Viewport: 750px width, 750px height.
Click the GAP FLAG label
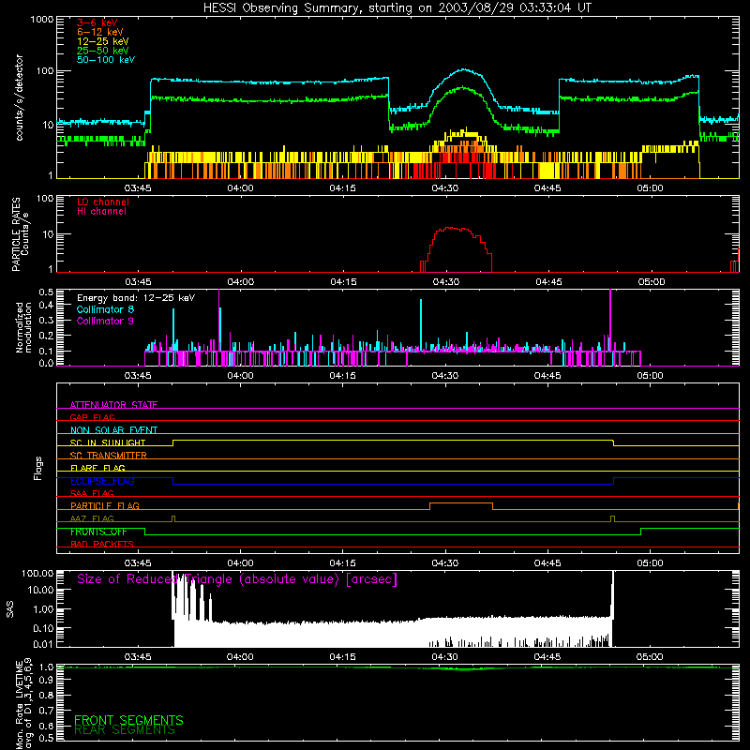click(92, 417)
